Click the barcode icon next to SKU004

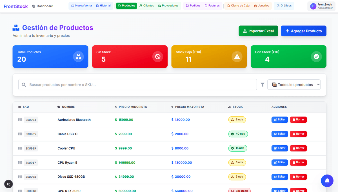click(x=20, y=119)
